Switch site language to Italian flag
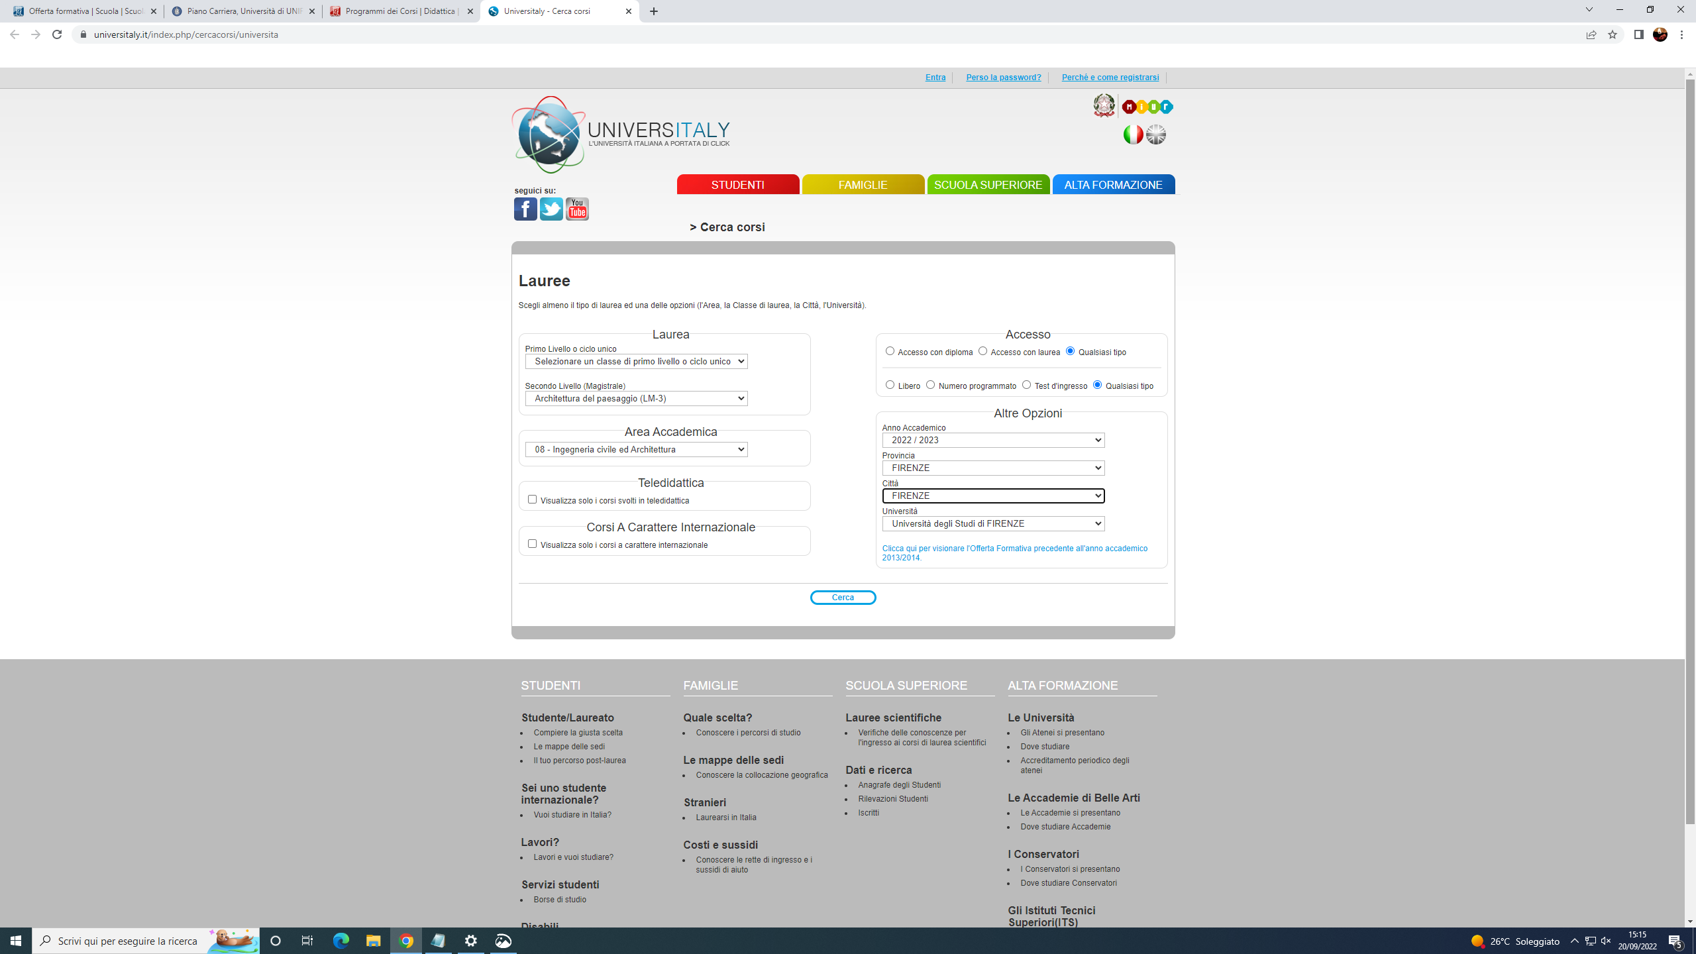Screen dimensions: 1696x954 (1133, 134)
